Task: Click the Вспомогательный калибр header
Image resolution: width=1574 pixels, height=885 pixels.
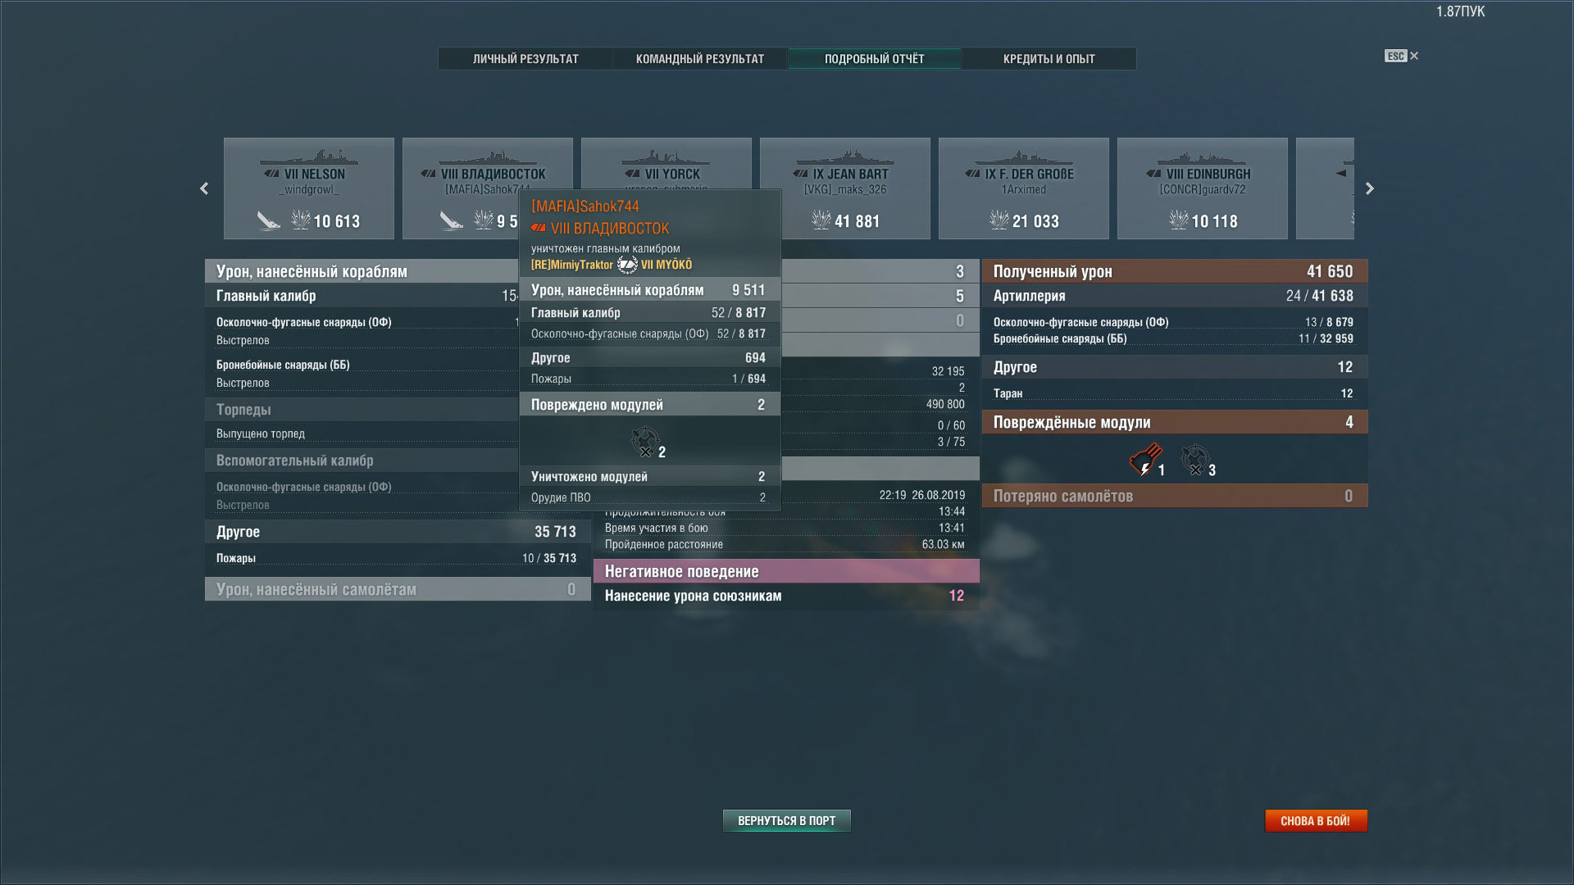Action: click(x=362, y=461)
